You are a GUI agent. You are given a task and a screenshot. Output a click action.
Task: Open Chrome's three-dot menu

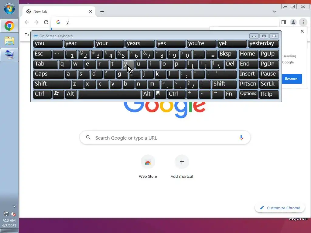(303, 22)
